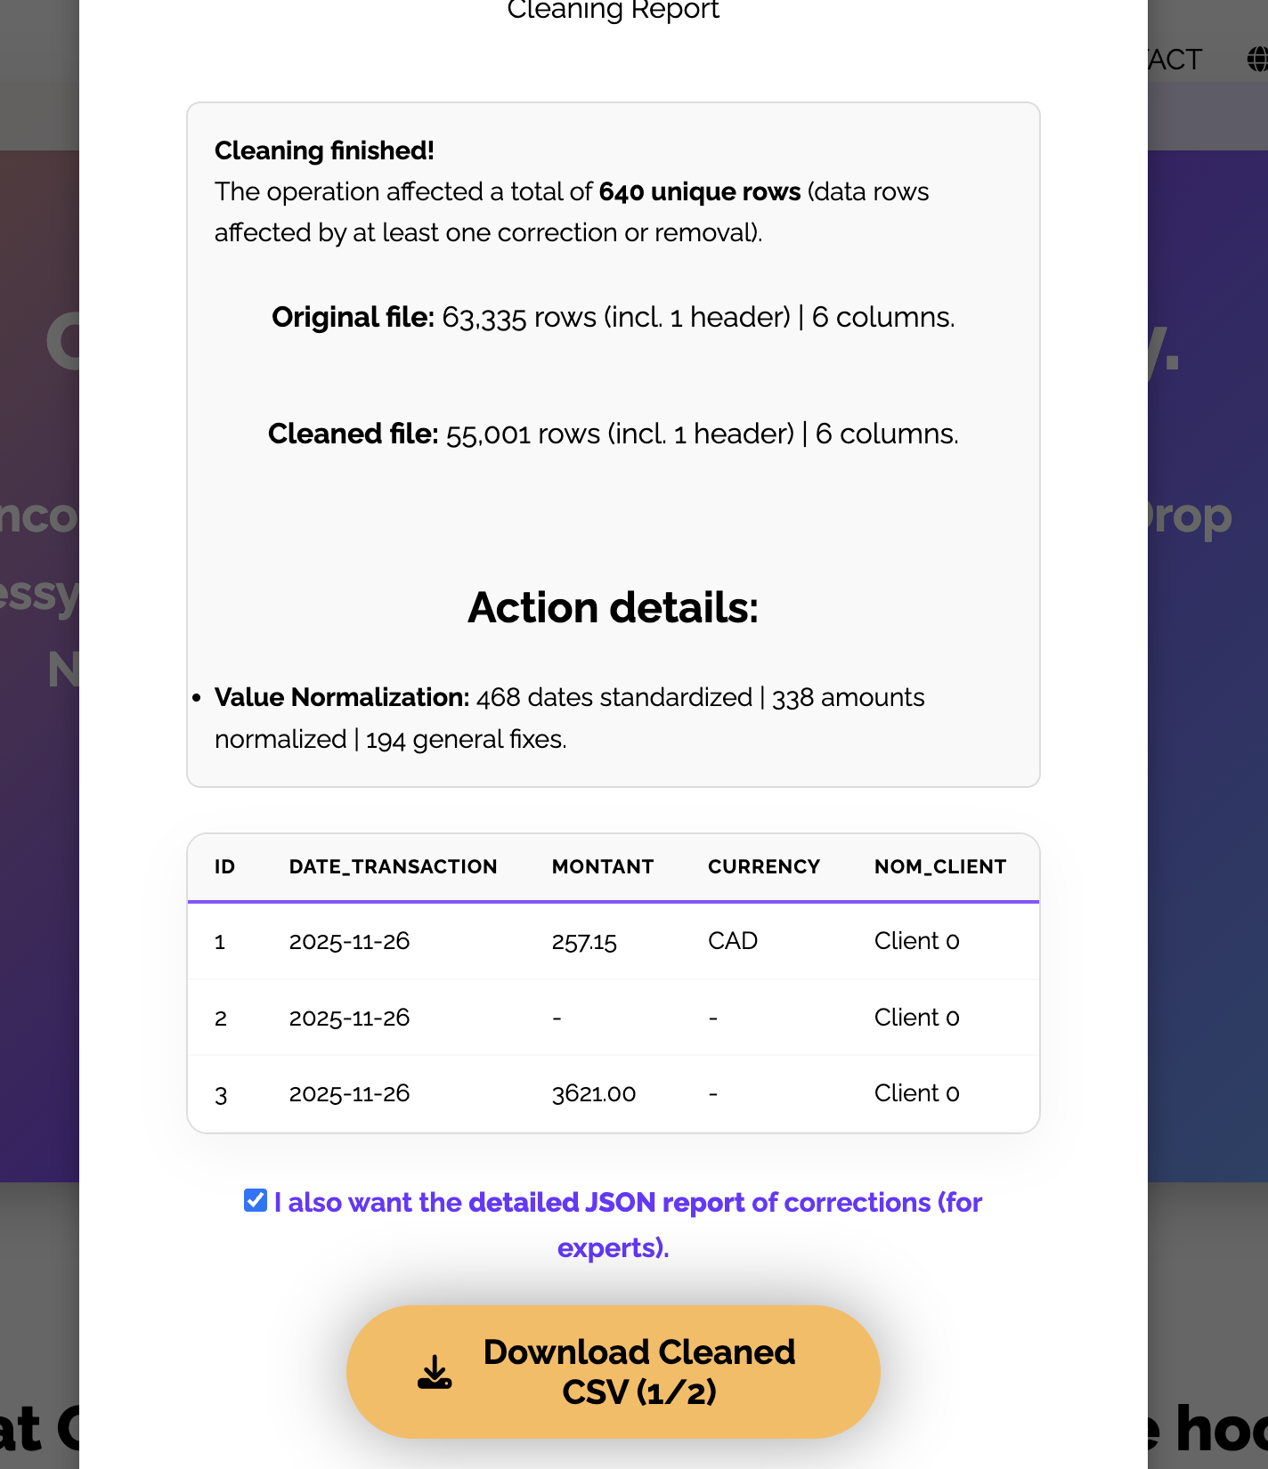Image resolution: width=1268 pixels, height=1469 pixels.
Task: Sort by the MONTANT column header
Action: (x=603, y=866)
